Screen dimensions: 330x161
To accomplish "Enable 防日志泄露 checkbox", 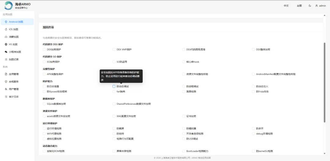I will coord(44,86).
